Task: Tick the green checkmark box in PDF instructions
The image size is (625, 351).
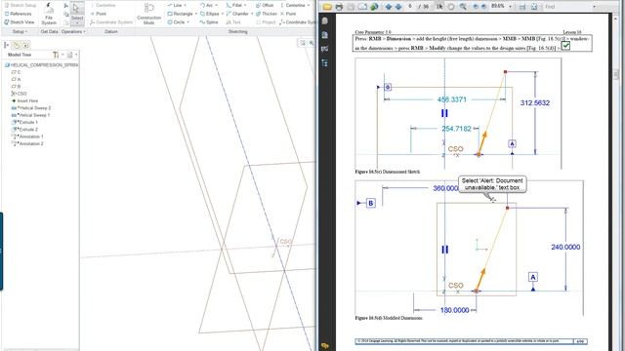Action: [565, 46]
